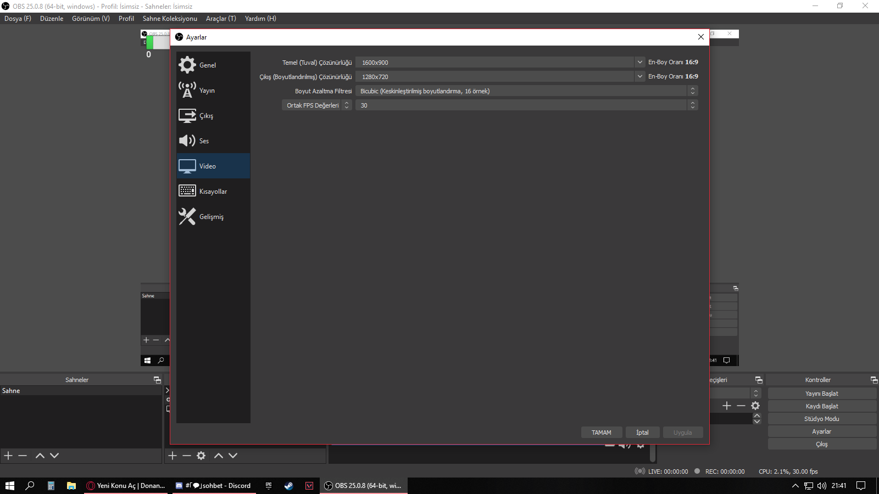879x494 pixels.
Task: Open the volume control in system tray
Action: [x=822, y=486]
